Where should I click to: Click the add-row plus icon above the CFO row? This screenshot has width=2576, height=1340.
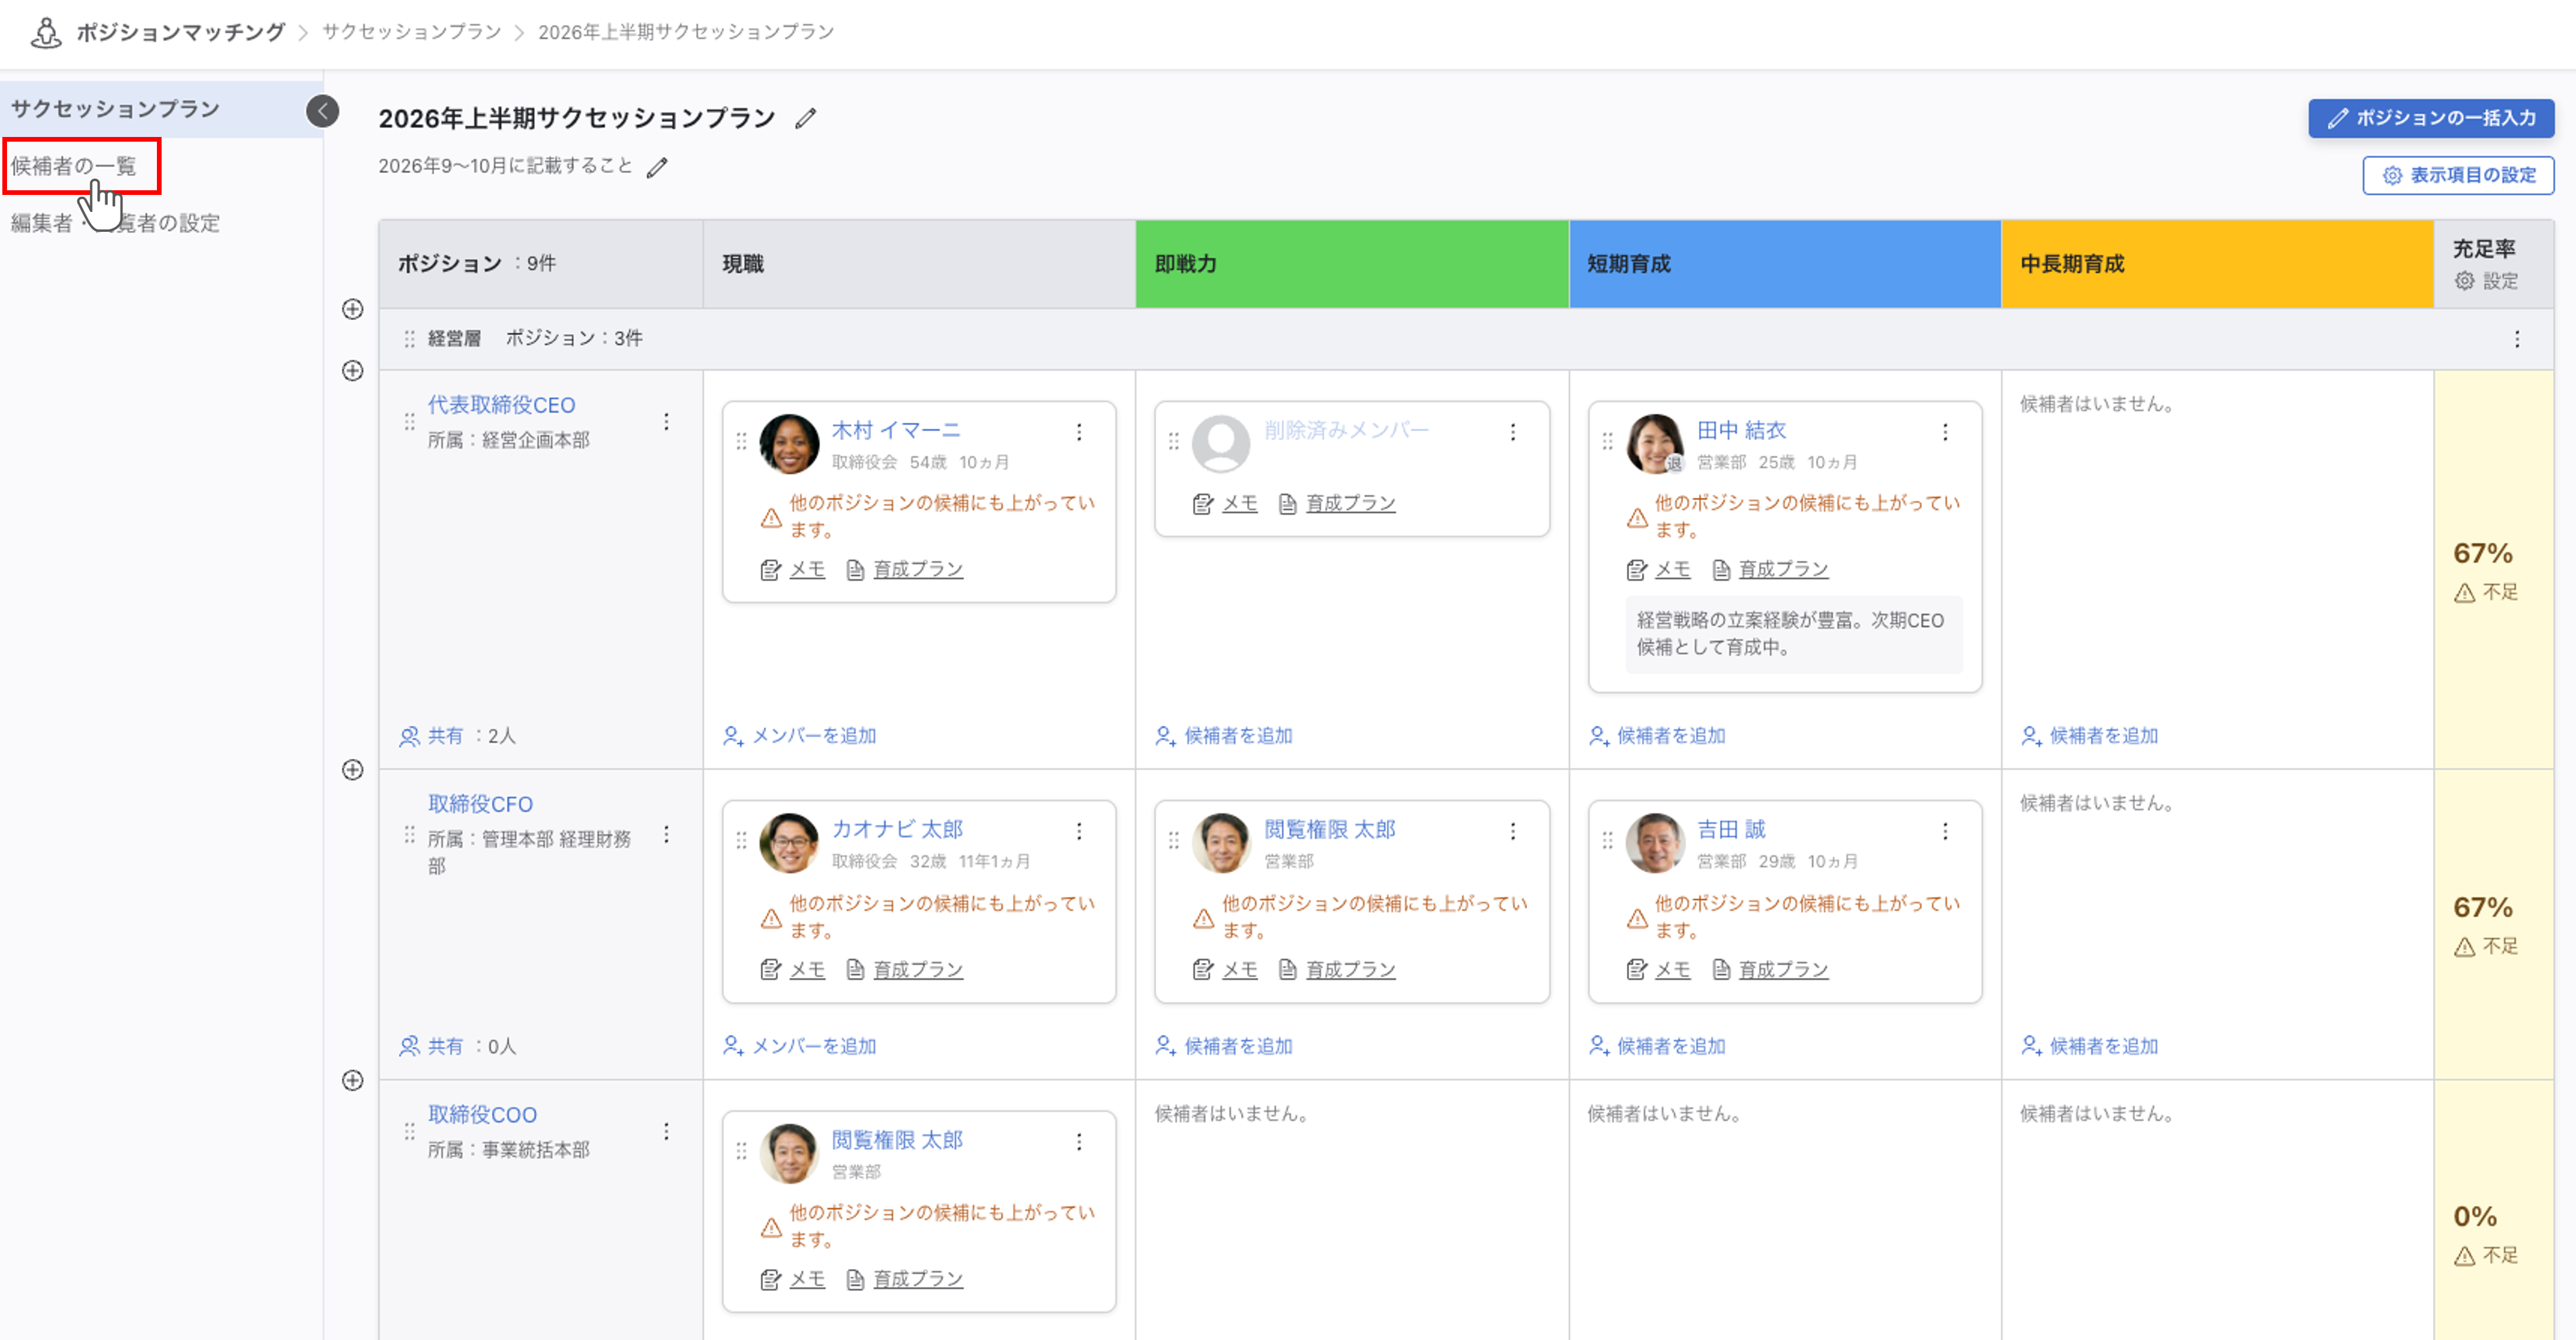click(352, 769)
